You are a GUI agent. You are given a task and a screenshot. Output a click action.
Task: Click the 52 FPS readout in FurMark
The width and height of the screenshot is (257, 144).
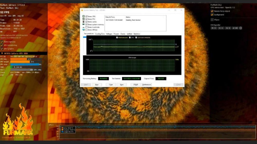tap(5, 12)
